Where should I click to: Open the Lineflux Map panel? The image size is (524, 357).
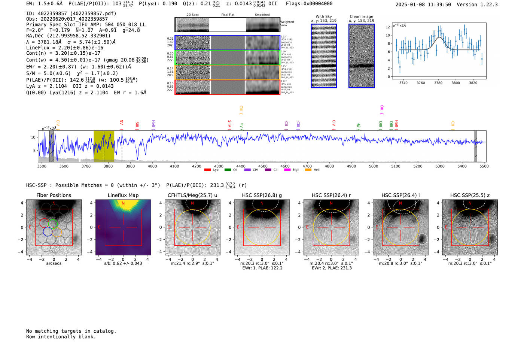123,227
